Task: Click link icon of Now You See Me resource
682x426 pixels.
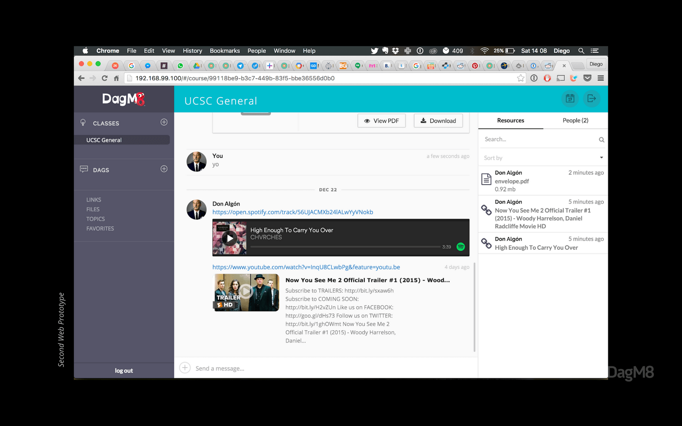Action: (x=486, y=210)
